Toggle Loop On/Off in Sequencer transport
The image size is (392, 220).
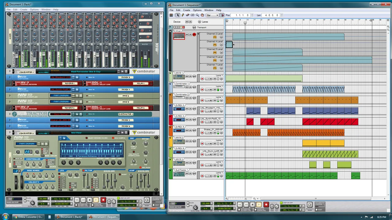pos(282,203)
